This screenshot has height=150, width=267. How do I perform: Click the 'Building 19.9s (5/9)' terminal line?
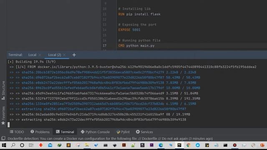click(x=32, y=62)
